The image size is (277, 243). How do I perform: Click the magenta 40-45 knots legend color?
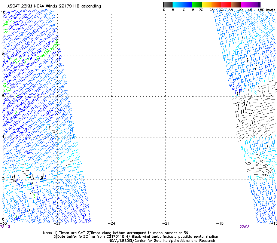(246, 4)
